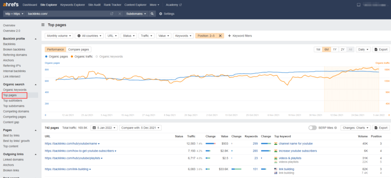This screenshot has height=178, width=391.
Task: Toggle the SERP titles switch
Action: 312,128
